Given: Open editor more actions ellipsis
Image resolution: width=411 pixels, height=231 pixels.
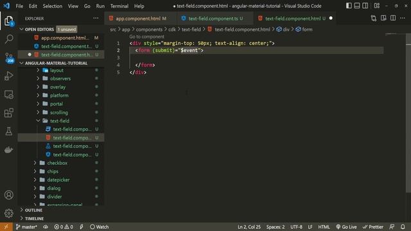Looking at the screenshot, I should tap(403, 18).
